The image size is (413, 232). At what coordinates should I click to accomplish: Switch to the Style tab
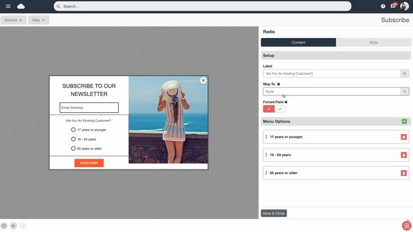(374, 43)
